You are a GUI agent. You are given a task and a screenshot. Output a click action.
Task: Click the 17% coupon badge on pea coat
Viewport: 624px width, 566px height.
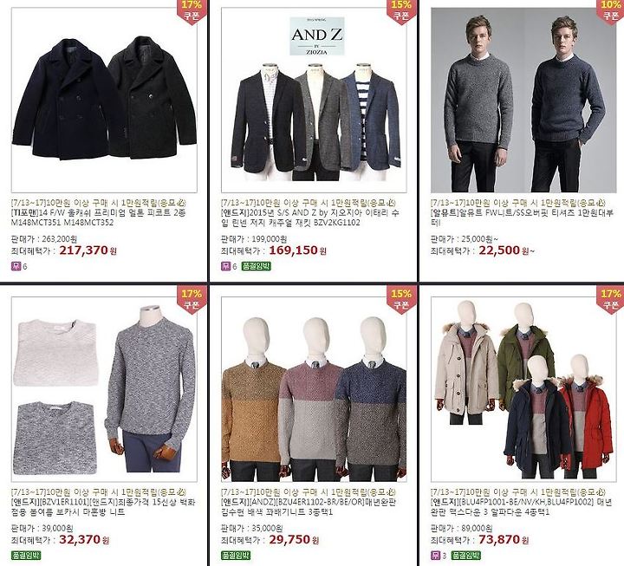pyautogui.click(x=192, y=11)
